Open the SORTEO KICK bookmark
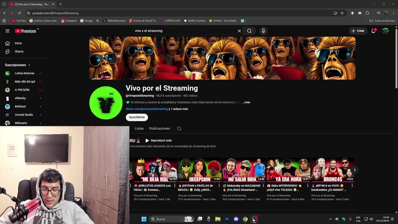 pos(171,21)
